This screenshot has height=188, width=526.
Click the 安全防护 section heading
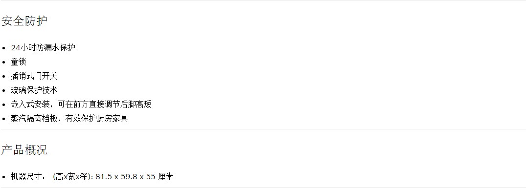[x=24, y=21]
